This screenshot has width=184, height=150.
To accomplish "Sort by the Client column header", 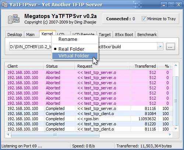I will (24, 66).
